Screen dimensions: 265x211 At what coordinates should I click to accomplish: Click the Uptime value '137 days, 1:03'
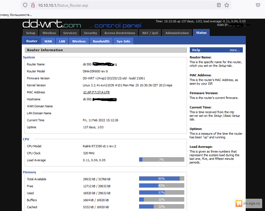[x=93, y=127]
